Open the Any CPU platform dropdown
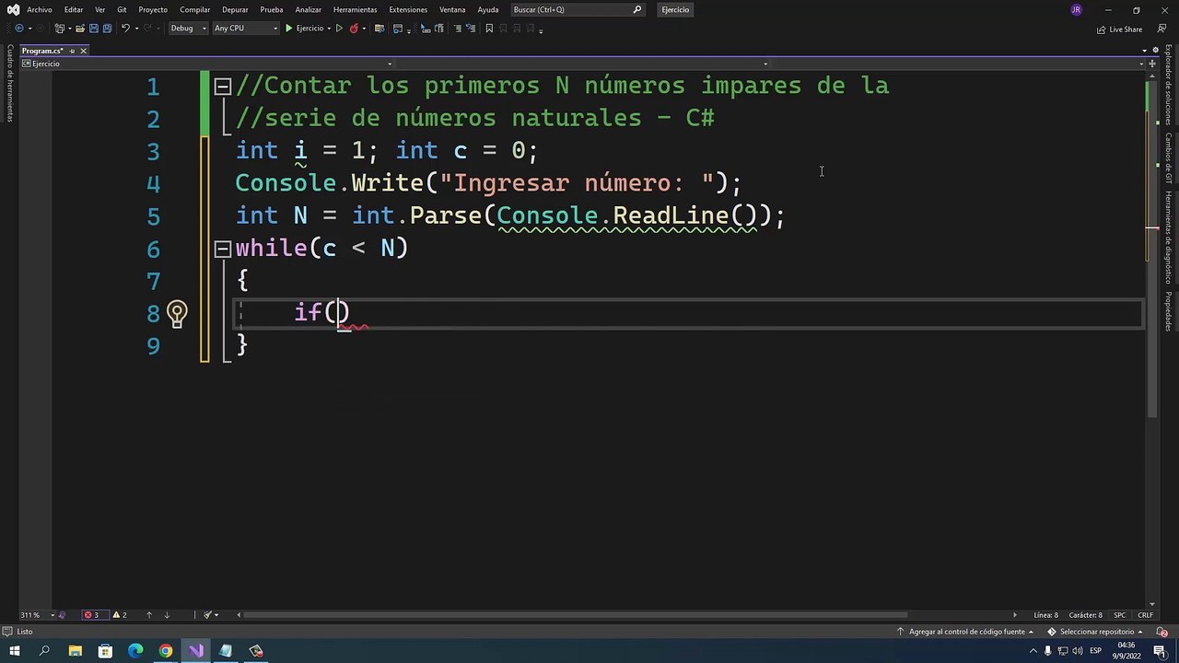Viewport: 1179px width, 663px height. pyautogui.click(x=245, y=29)
